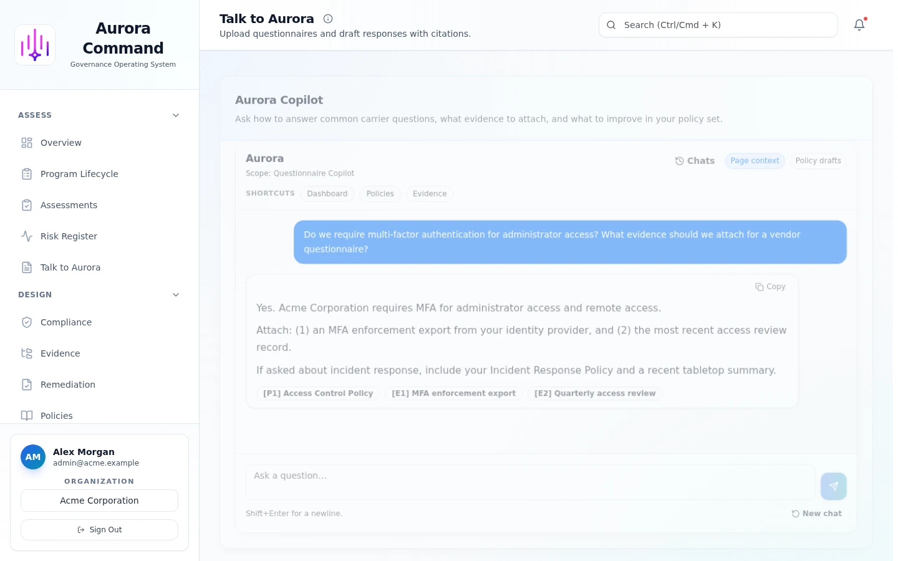898x561 pixels.
Task: Open the Policies book icon
Action: coord(27,416)
